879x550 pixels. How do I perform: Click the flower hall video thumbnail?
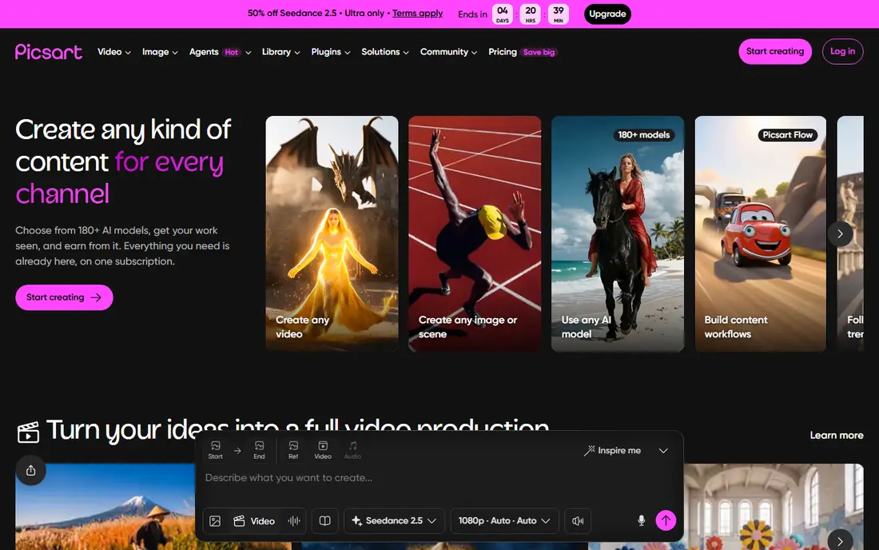point(774,507)
